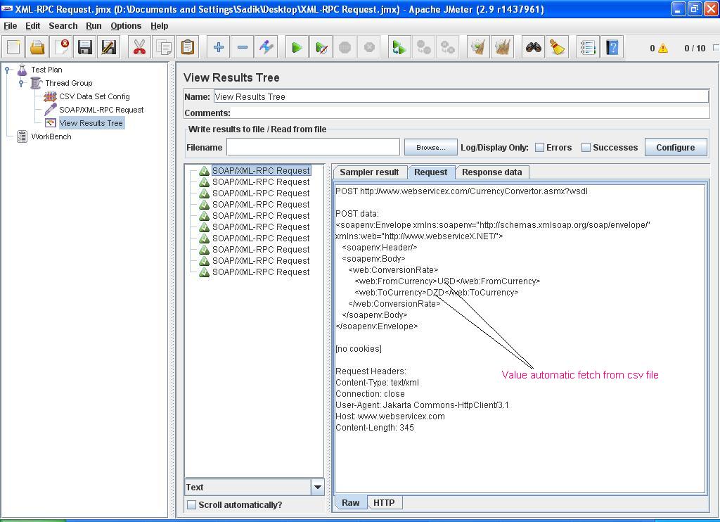Enable the Errors only checkbox
This screenshot has height=522, width=720.
(539, 148)
